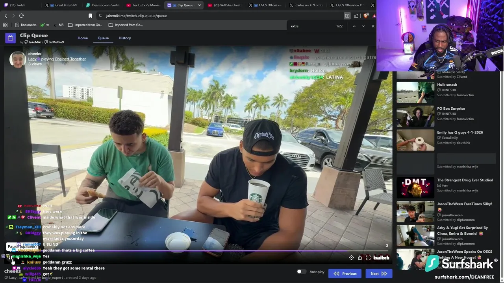
Task: Click the Clip Queue logo icon
Action: 11,38
